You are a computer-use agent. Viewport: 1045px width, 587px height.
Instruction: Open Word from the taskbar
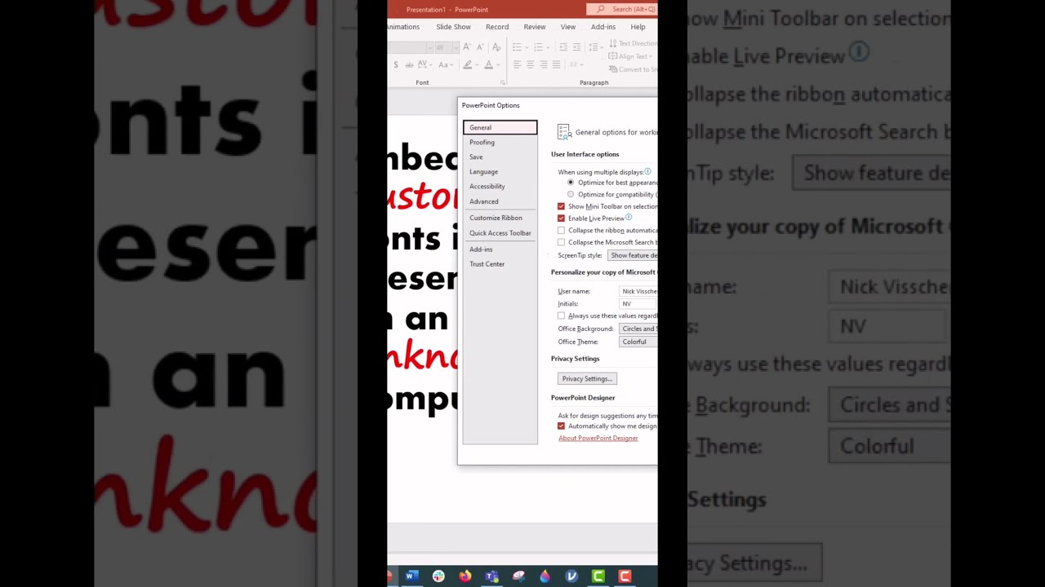pyautogui.click(x=411, y=576)
